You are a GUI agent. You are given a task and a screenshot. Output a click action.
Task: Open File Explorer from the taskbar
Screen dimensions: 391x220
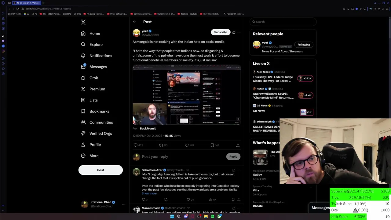206,217
